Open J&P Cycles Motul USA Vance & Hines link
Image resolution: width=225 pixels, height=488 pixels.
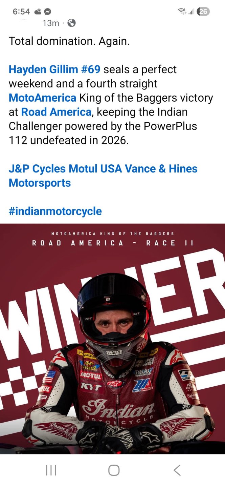103,176
